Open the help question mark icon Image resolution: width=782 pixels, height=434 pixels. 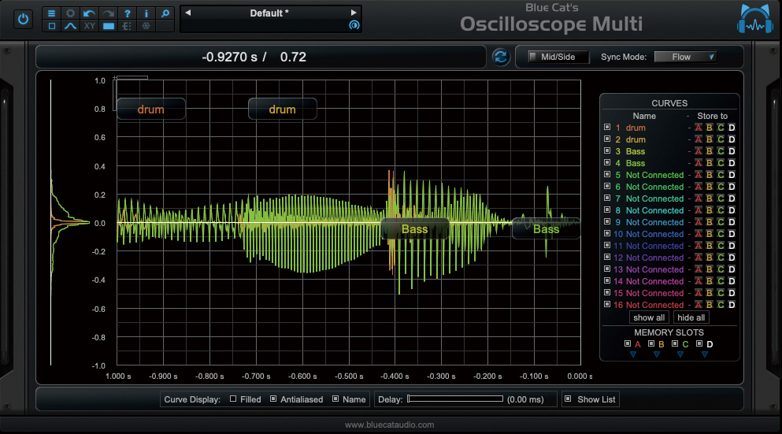(x=127, y=13)
